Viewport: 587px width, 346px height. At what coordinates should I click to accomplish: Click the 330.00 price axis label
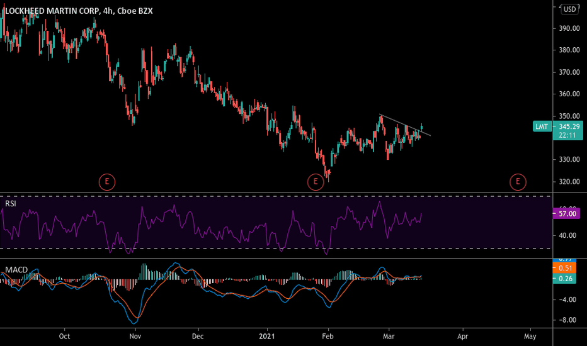click(x=569, y=159)
